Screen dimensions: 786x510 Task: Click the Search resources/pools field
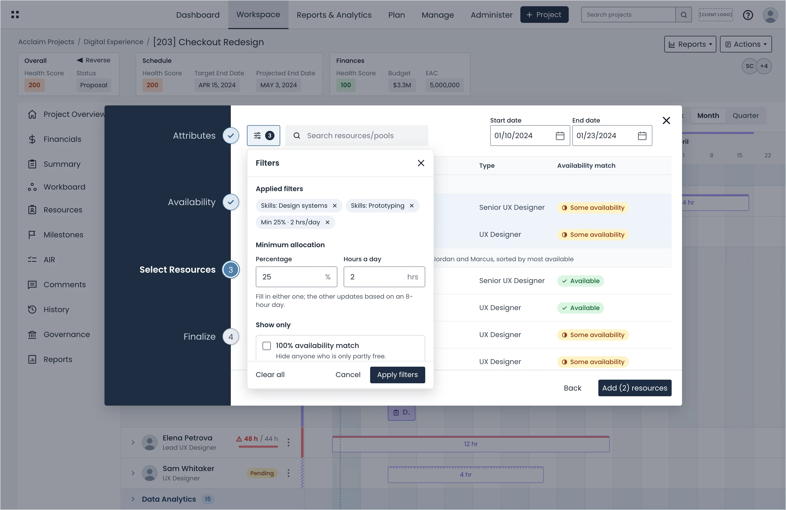357,136
